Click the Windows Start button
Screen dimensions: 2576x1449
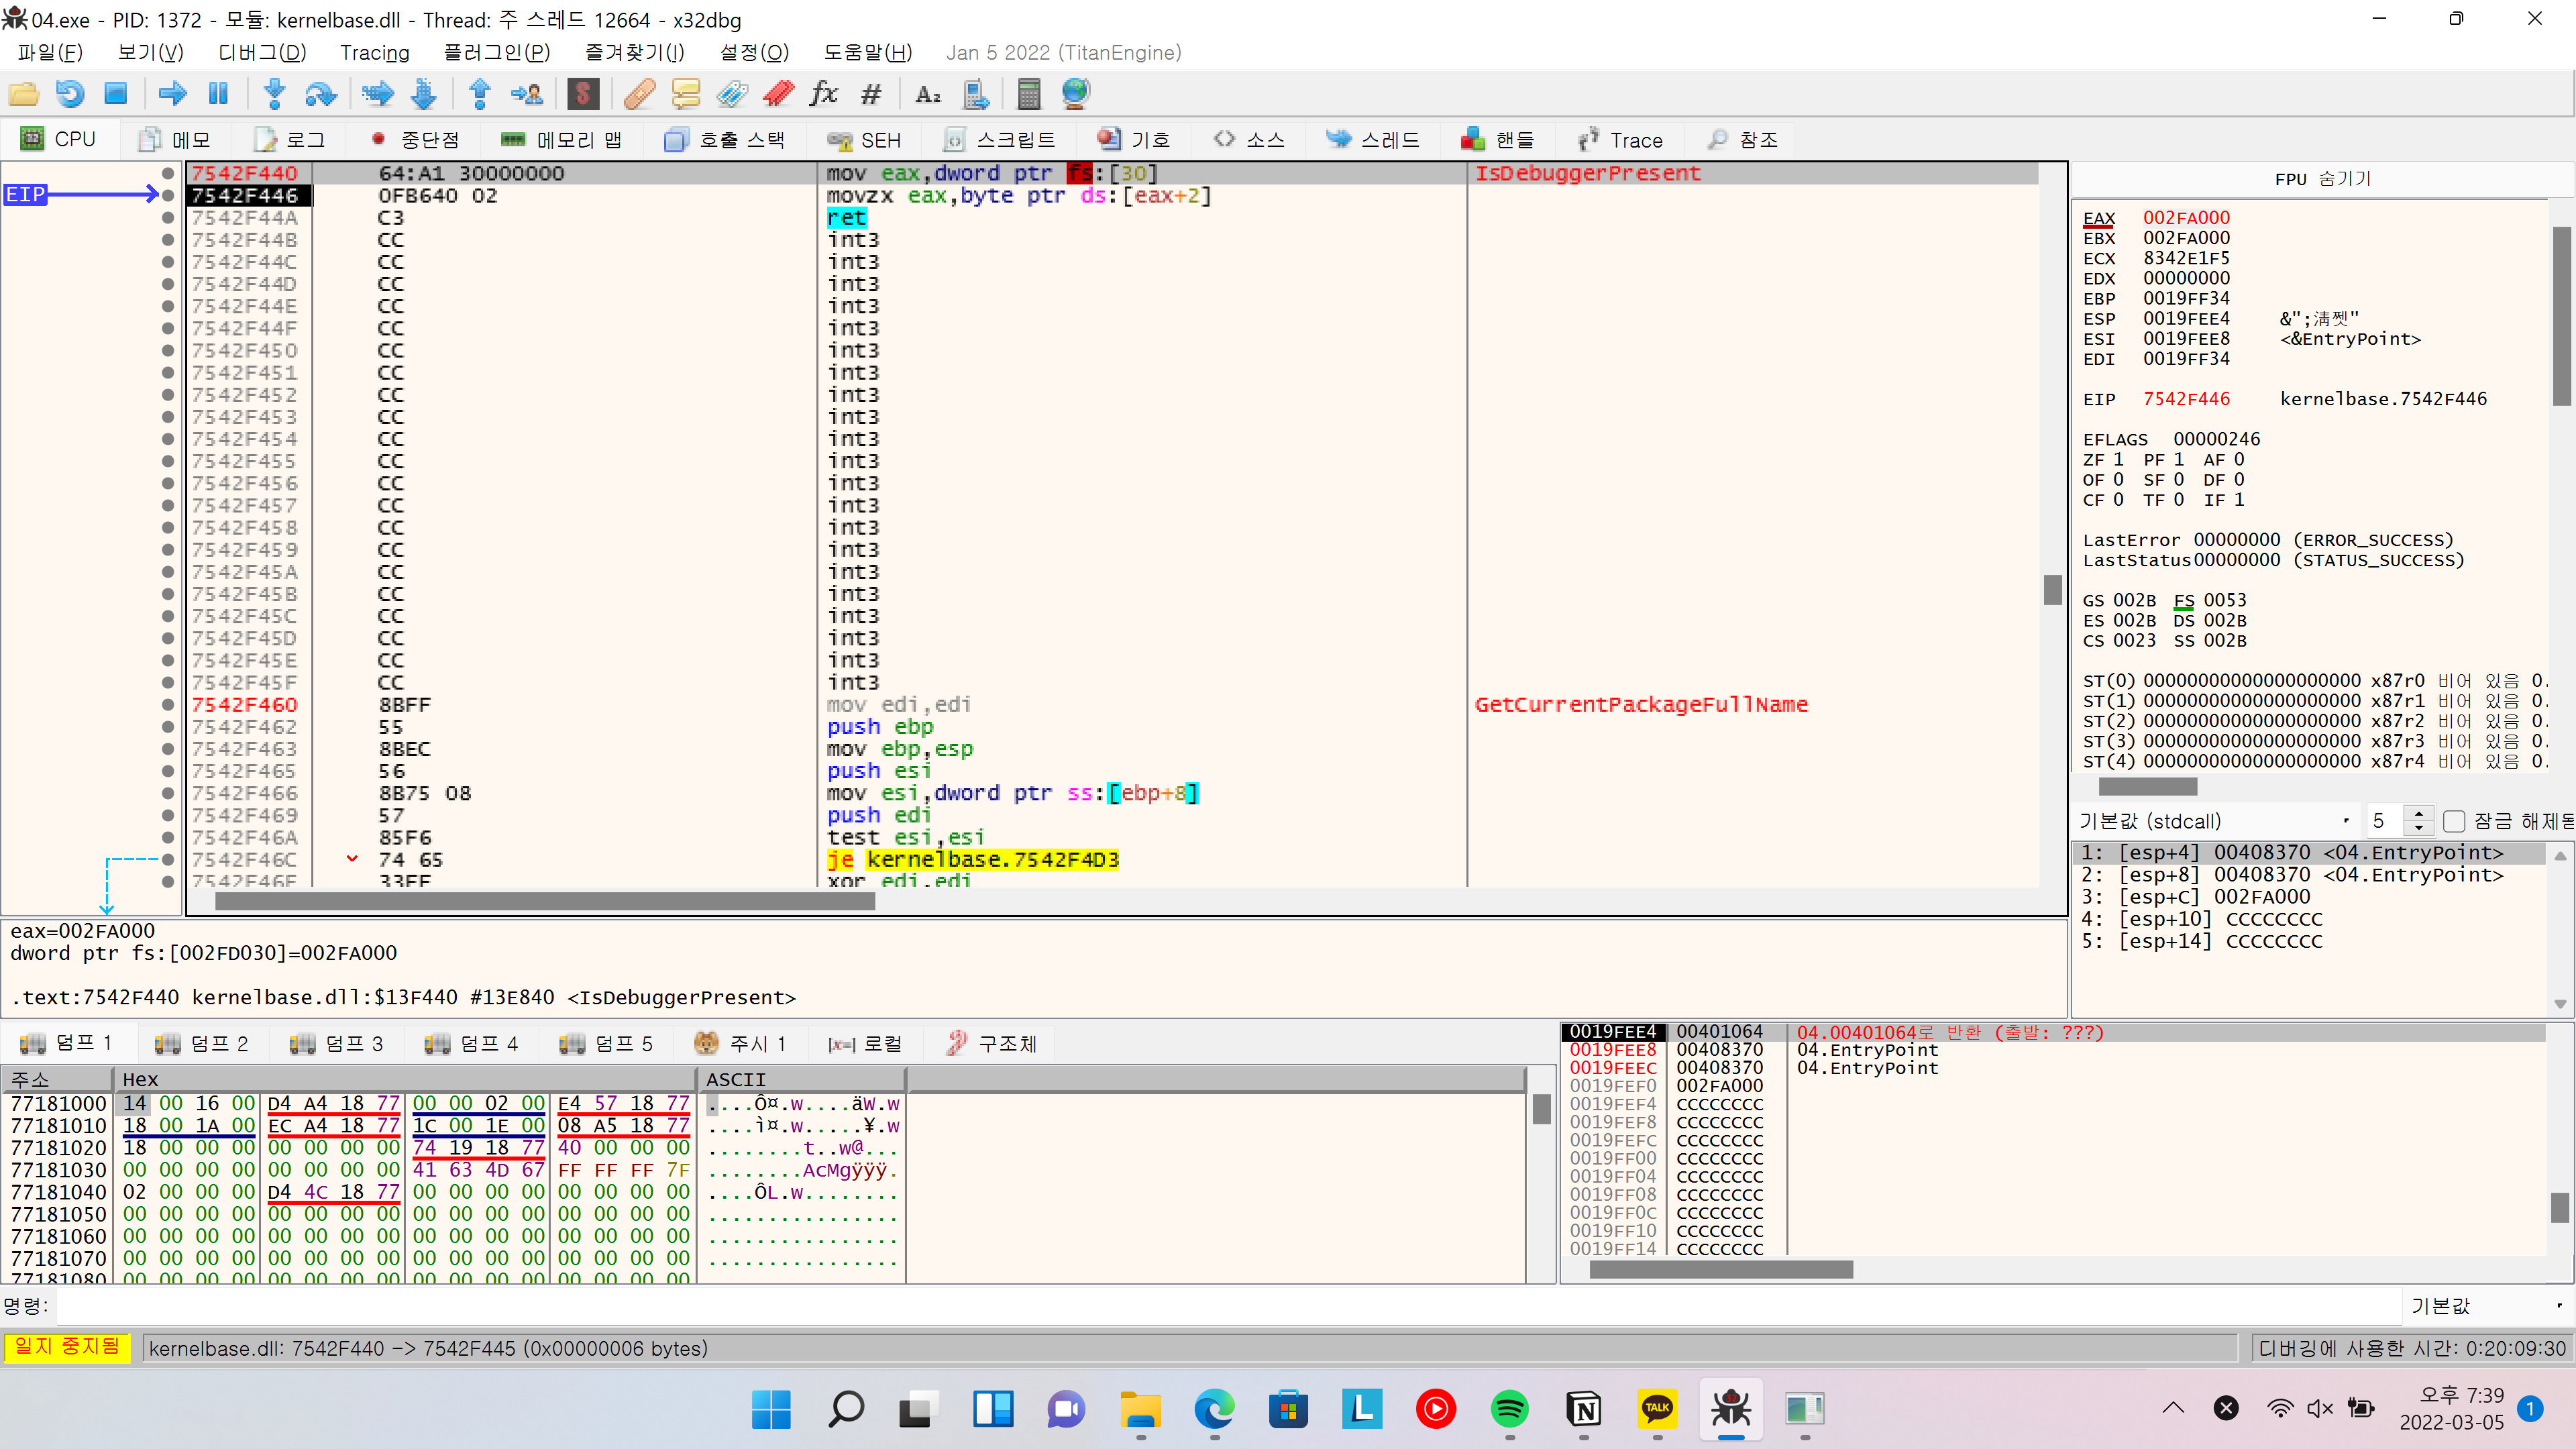pyautogui.click(x=771, y=1408)
